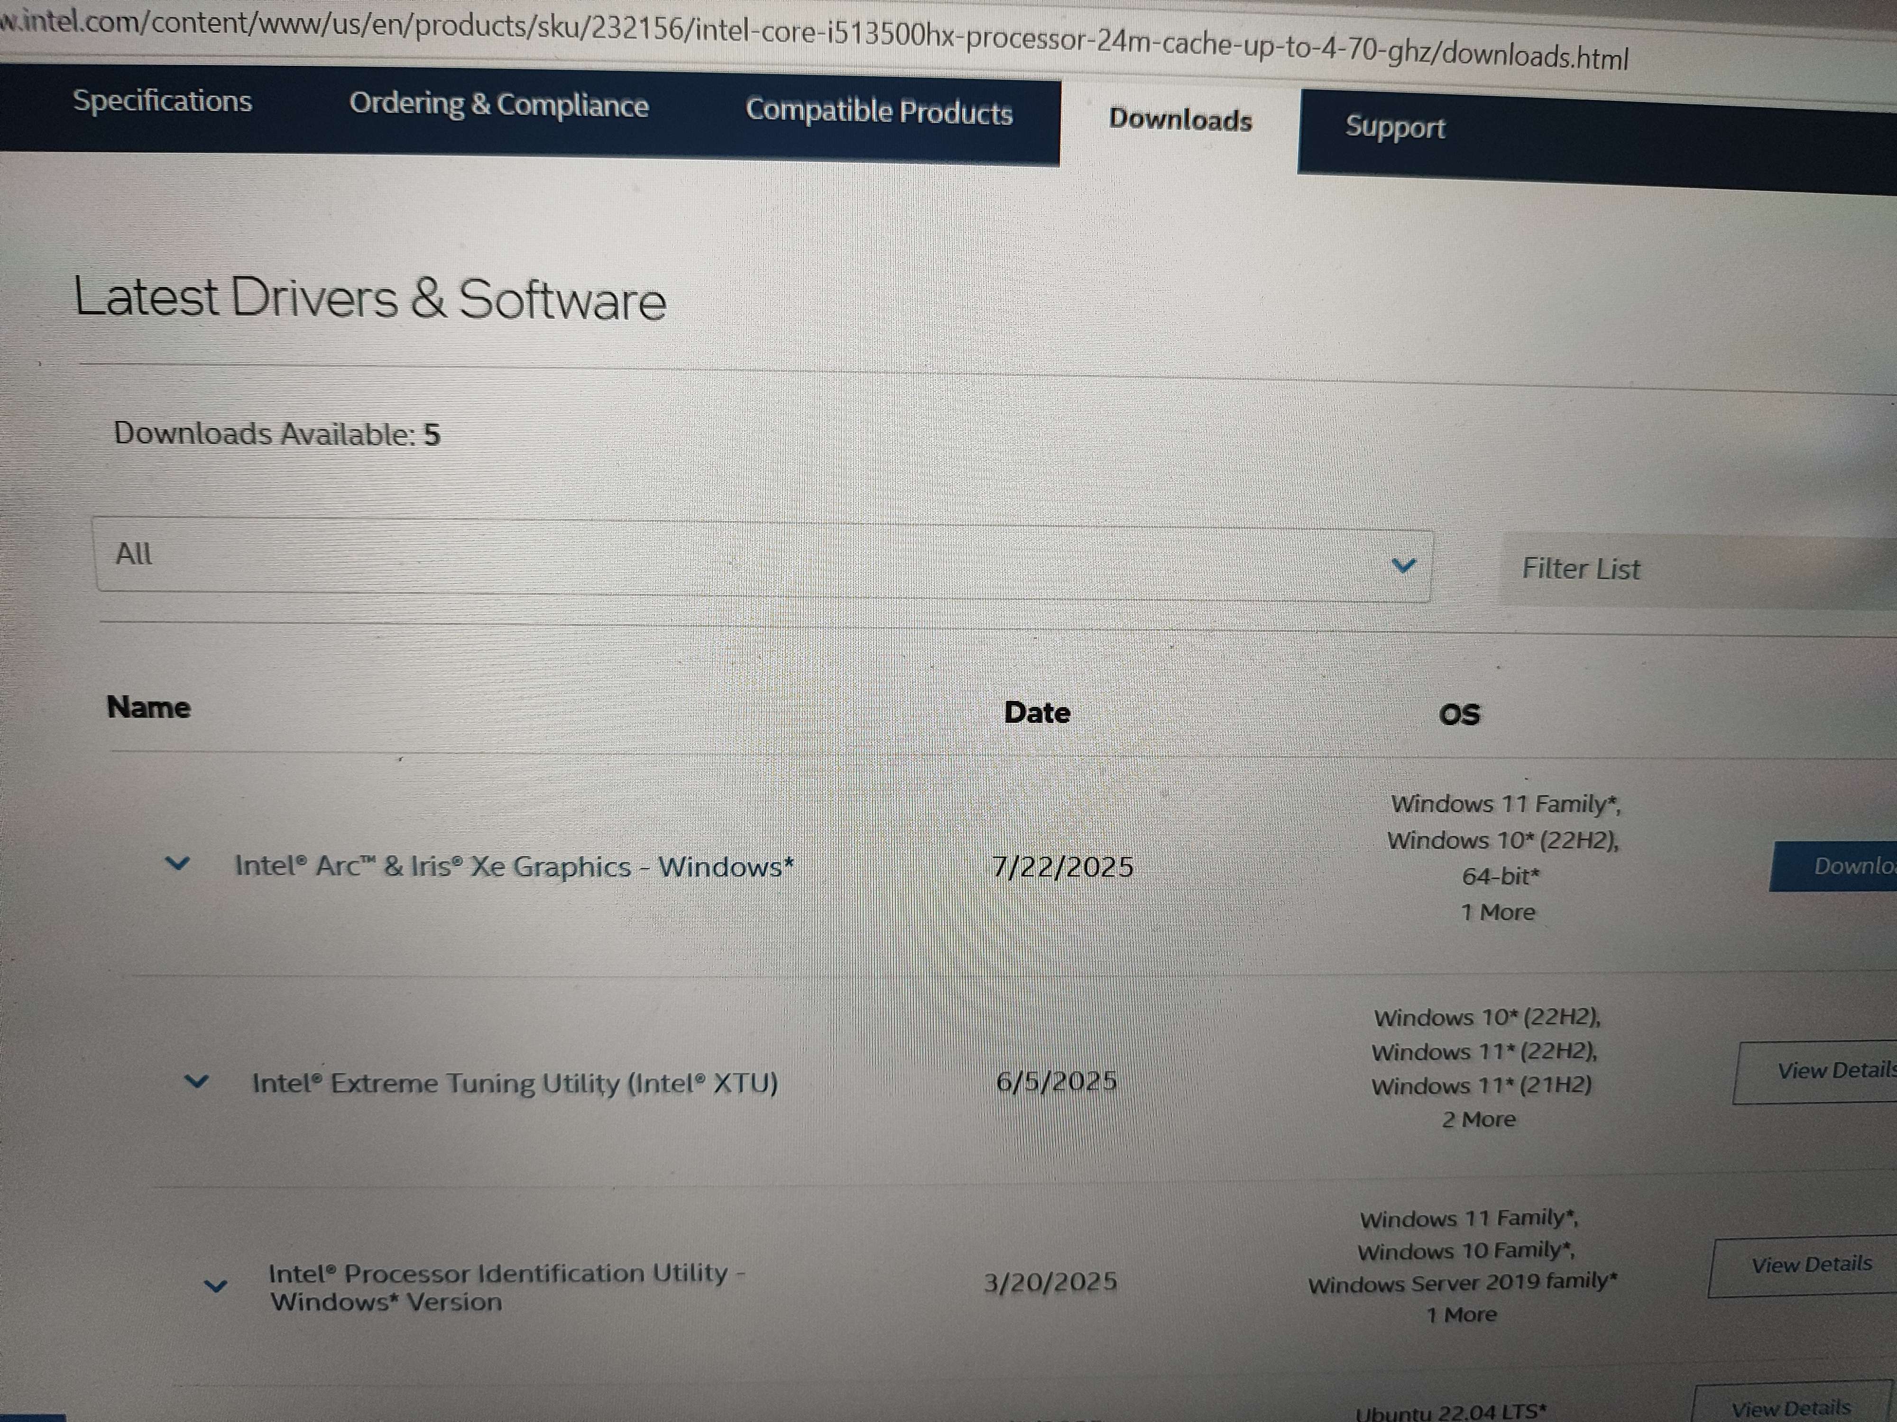
Task: Click '1 More' OS link in Arc graphics row
Action: [1498, 913]
